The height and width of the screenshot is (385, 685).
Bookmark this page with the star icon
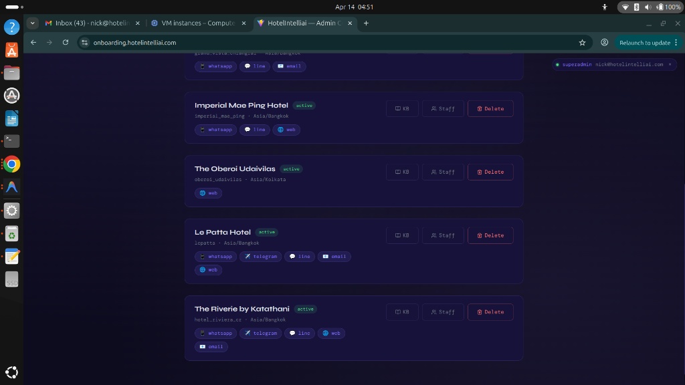pyautogui.click(x=582, y=42)
